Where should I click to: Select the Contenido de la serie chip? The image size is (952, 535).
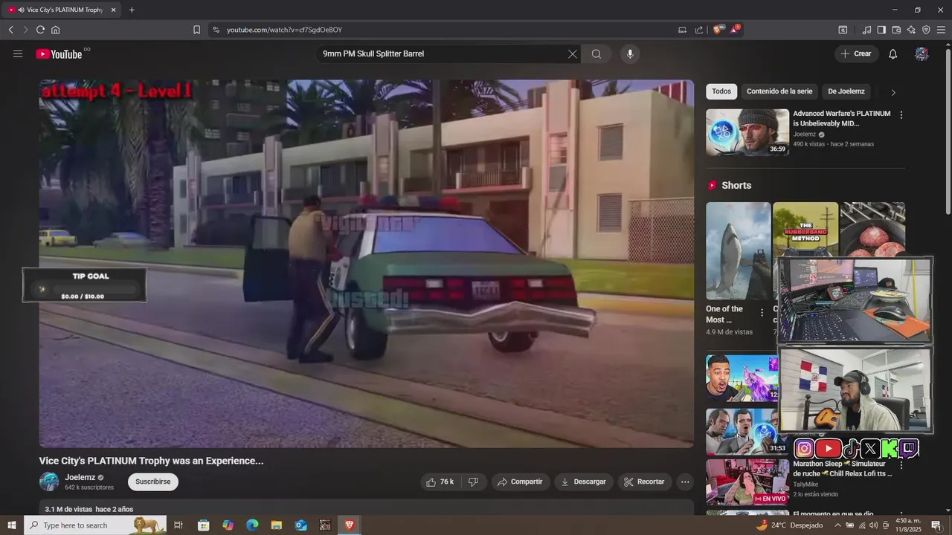(779, 91)
